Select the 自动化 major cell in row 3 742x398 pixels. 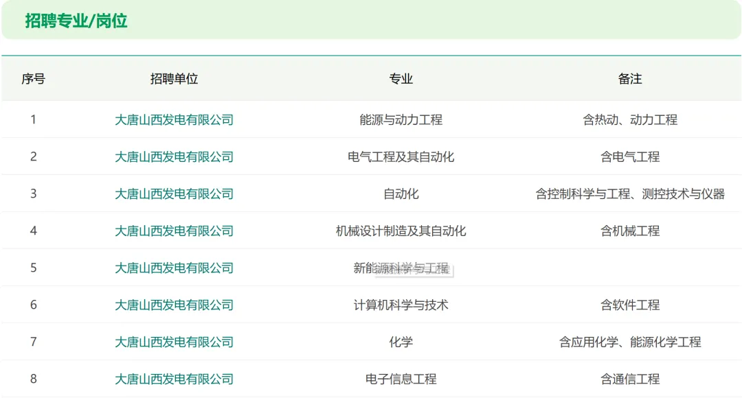[x=401, y=194]
